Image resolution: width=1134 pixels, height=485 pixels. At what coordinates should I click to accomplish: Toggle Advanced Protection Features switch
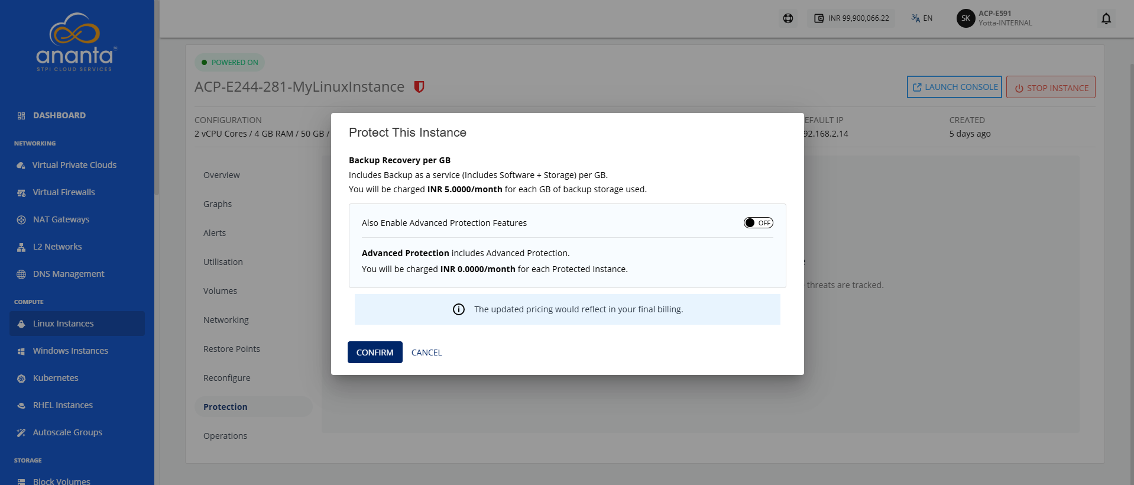pos(758,223)
